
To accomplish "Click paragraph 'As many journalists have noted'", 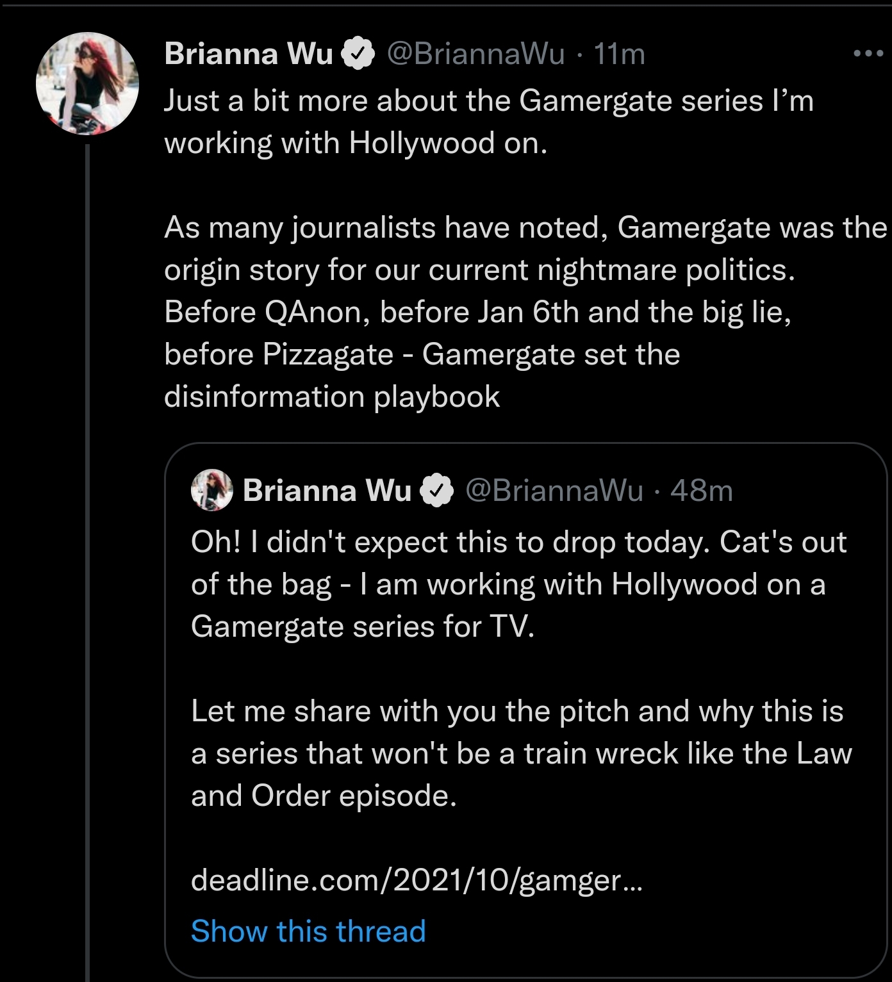I will [x=525, y=312].
